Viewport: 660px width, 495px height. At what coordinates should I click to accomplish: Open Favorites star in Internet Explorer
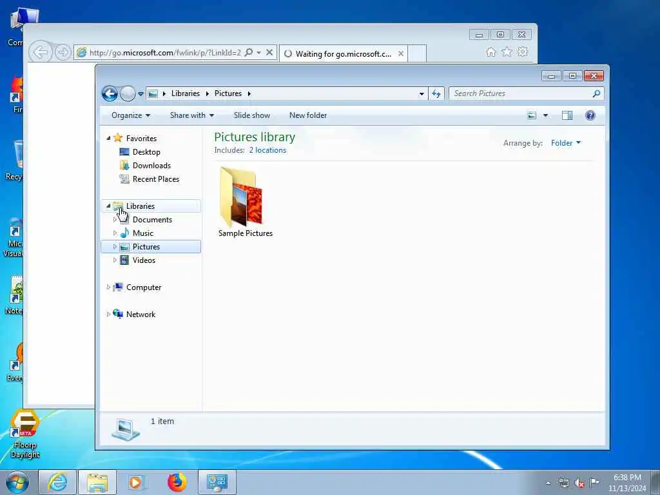point(507,52)
